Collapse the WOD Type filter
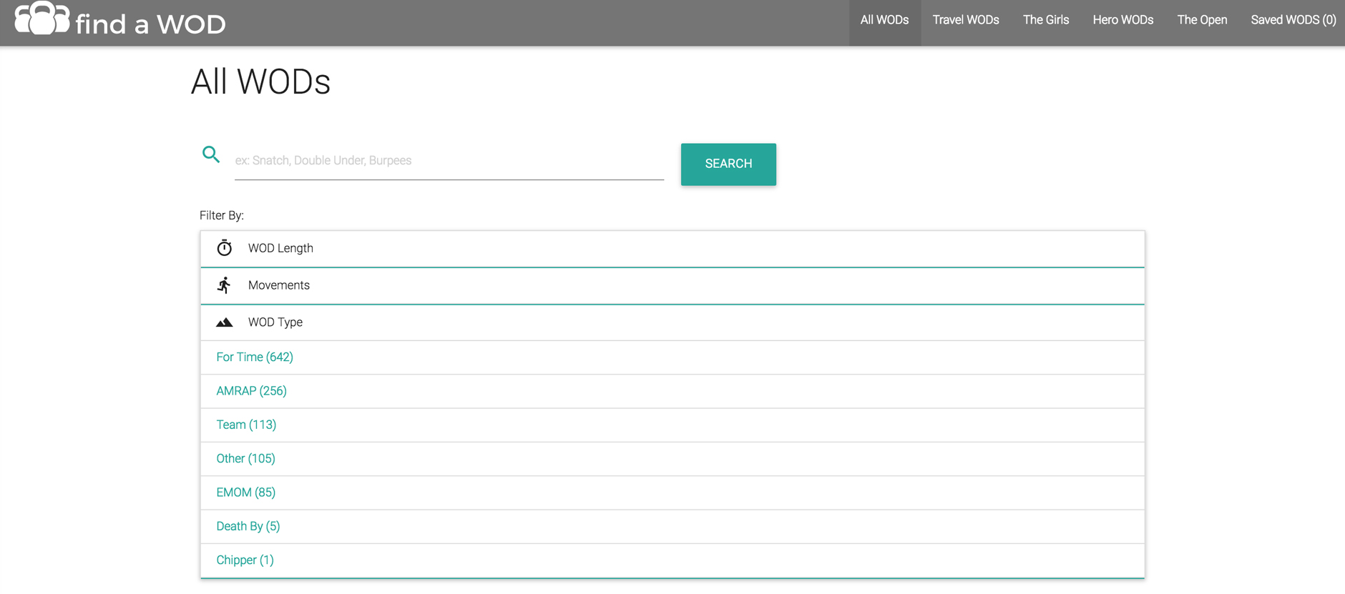The height and width of the screenshot is (594, 1345). click(672, 322)
